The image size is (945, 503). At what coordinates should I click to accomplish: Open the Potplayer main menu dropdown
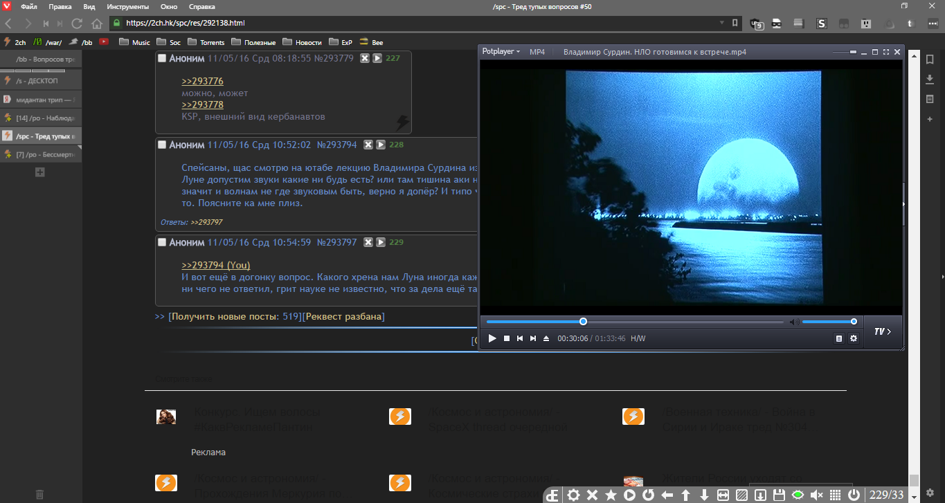[501, 52]
